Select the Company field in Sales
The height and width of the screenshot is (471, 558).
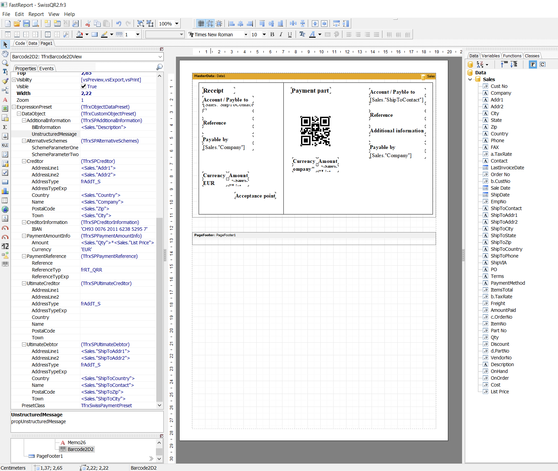501,93
